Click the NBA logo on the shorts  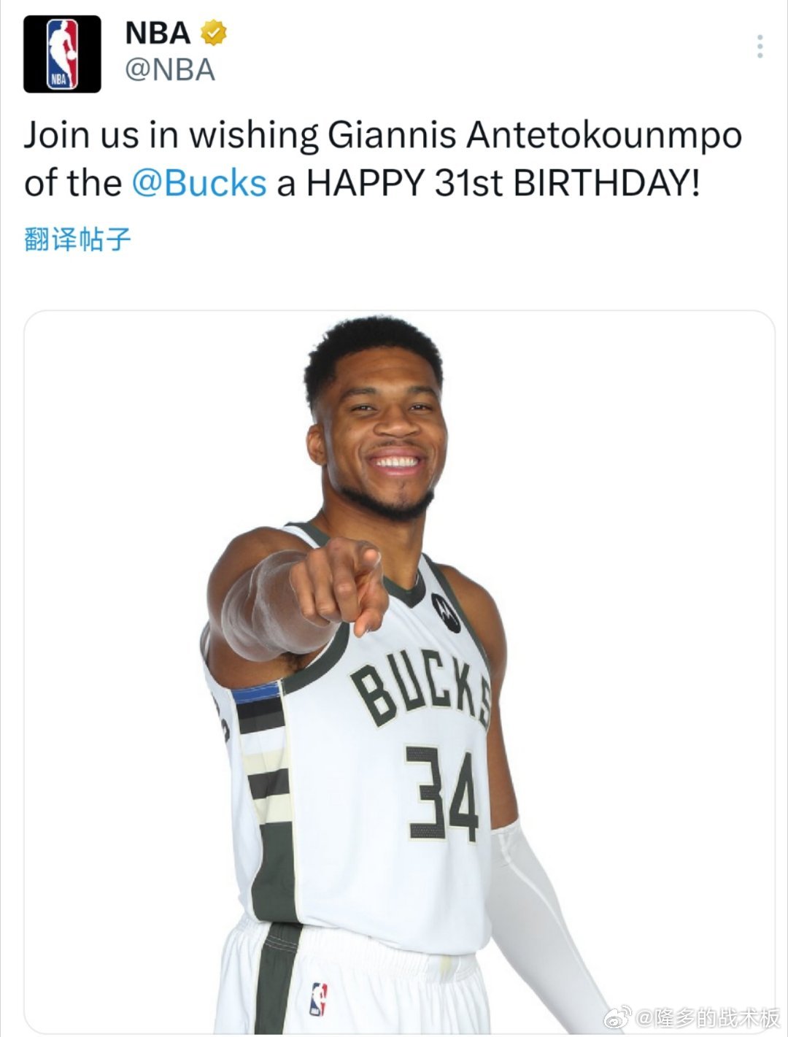(318, 999)
